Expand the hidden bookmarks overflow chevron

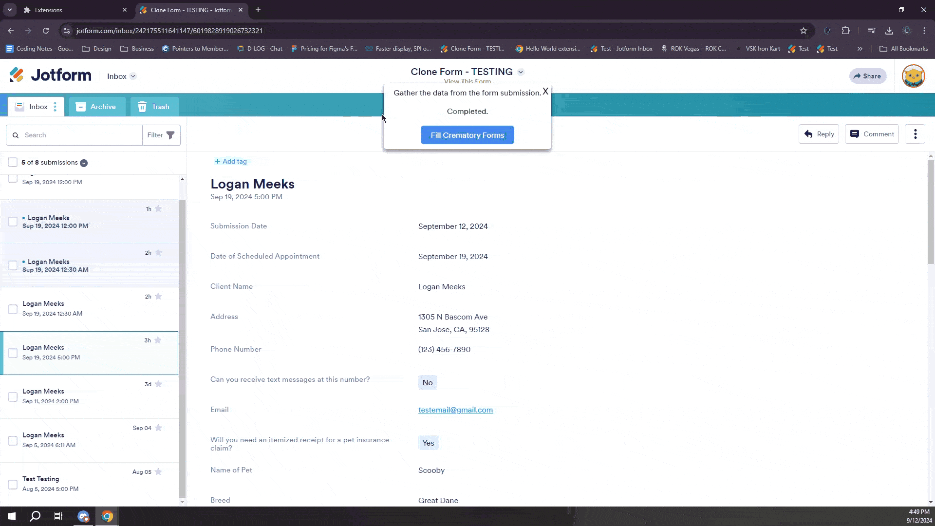click(860, 48)
